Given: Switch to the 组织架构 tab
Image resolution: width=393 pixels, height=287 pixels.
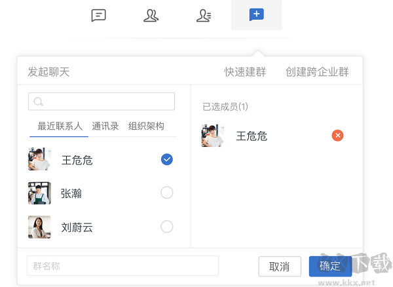Looking at the screenshot, I should [146, 126].
